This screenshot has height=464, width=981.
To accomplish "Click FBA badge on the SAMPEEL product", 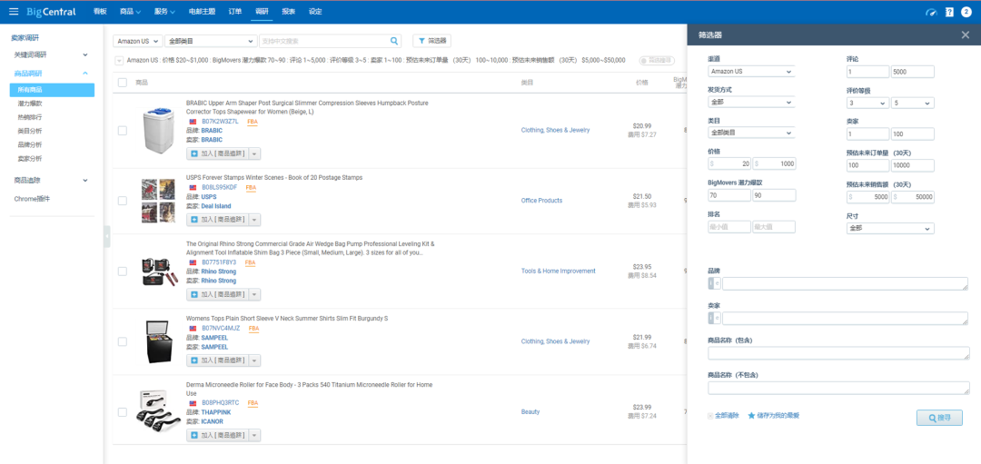I will pyautogui.click(x=254, y=328).
